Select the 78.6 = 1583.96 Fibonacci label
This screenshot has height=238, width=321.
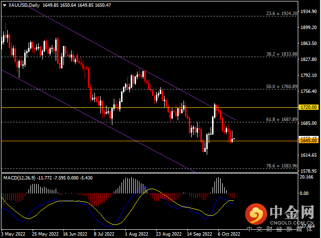(x=281, y=166)
